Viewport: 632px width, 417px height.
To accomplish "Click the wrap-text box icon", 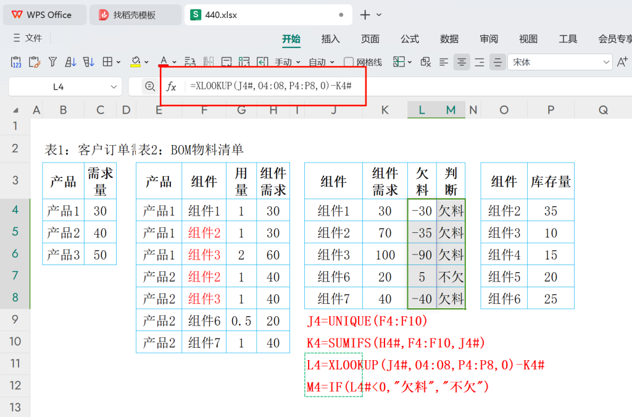I will (x=227, y=62).
